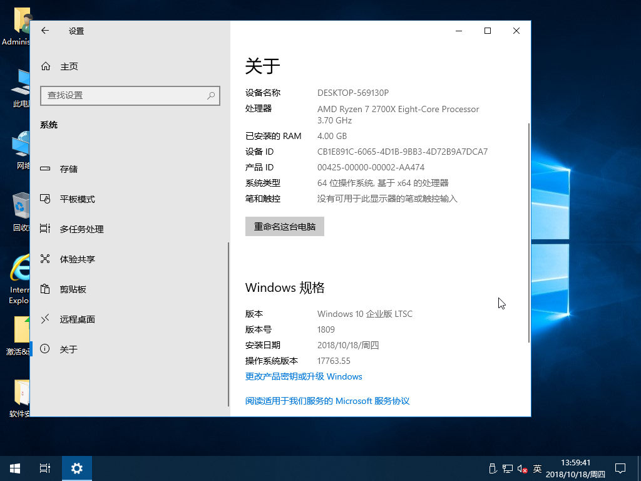This screenshot has height=481, width=641.
Task: Click the 重命名这台电脑 button
Action: click(285, 226)
